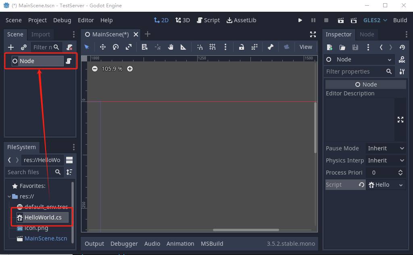Image resolution: width=413 pixels, height=255 pixels.
Task: Instance a scene file with link icon
Action: [x=24, y=47]
